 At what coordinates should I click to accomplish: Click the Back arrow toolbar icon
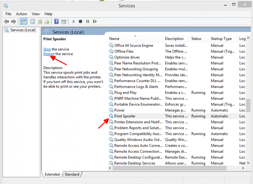pyautogui.click(x=7, y=21)
